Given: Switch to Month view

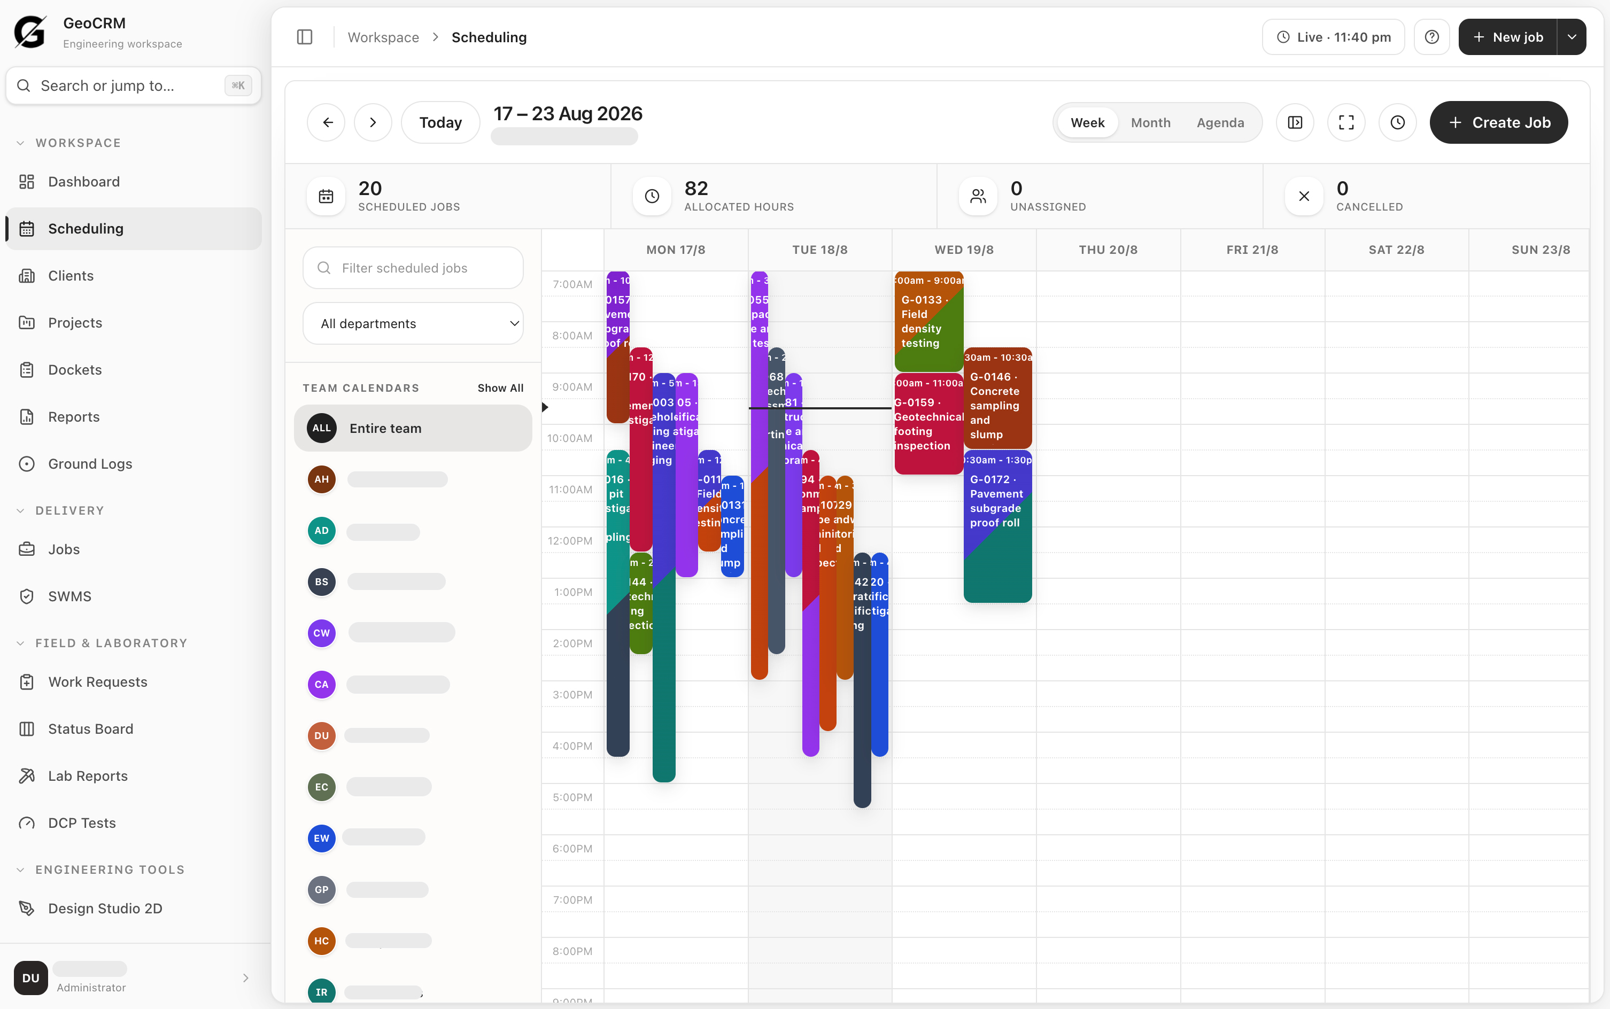Looking at the screenshot, I should click(x=1151, y=123).
